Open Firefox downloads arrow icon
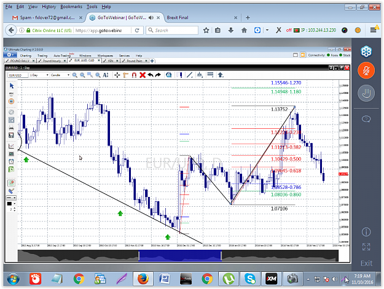384x289 pixels. [x=230, y=30]
